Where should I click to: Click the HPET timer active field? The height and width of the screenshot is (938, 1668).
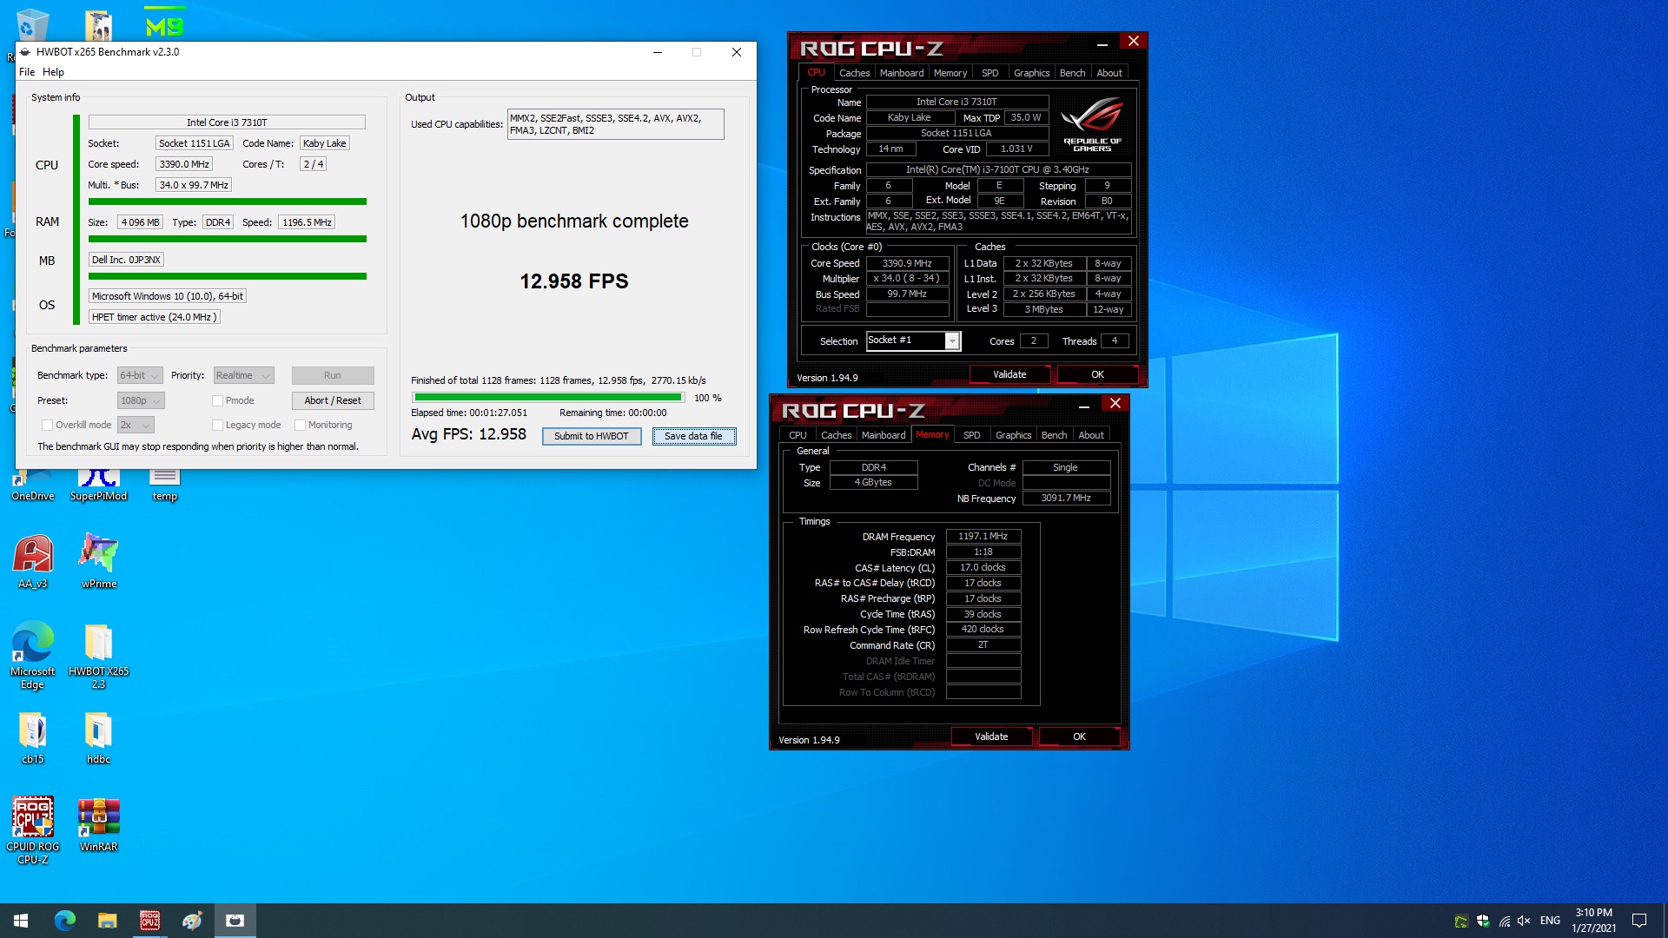155,317
